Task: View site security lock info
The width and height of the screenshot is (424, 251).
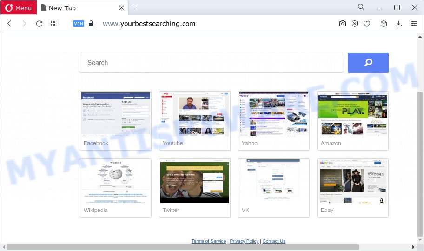Action: (x=91, y=24)
